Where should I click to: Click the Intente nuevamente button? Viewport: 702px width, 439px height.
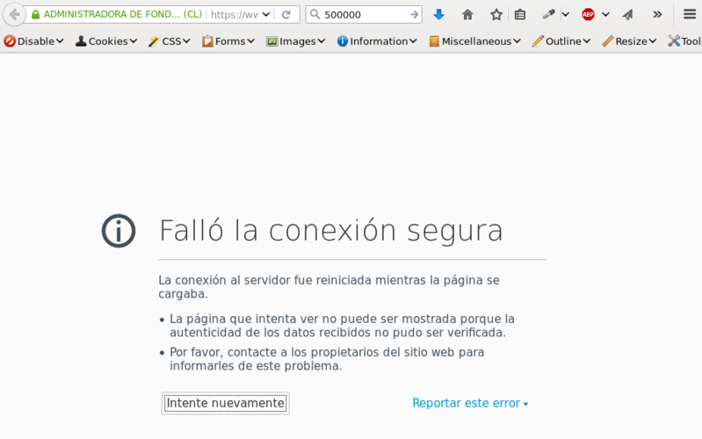pyautogui.click(x=226, y=403)
